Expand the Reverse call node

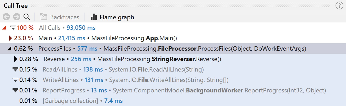[x=16, y=59]
